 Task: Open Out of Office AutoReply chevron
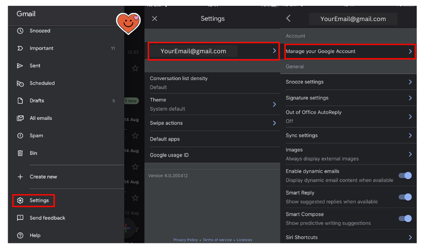(410, 117)
